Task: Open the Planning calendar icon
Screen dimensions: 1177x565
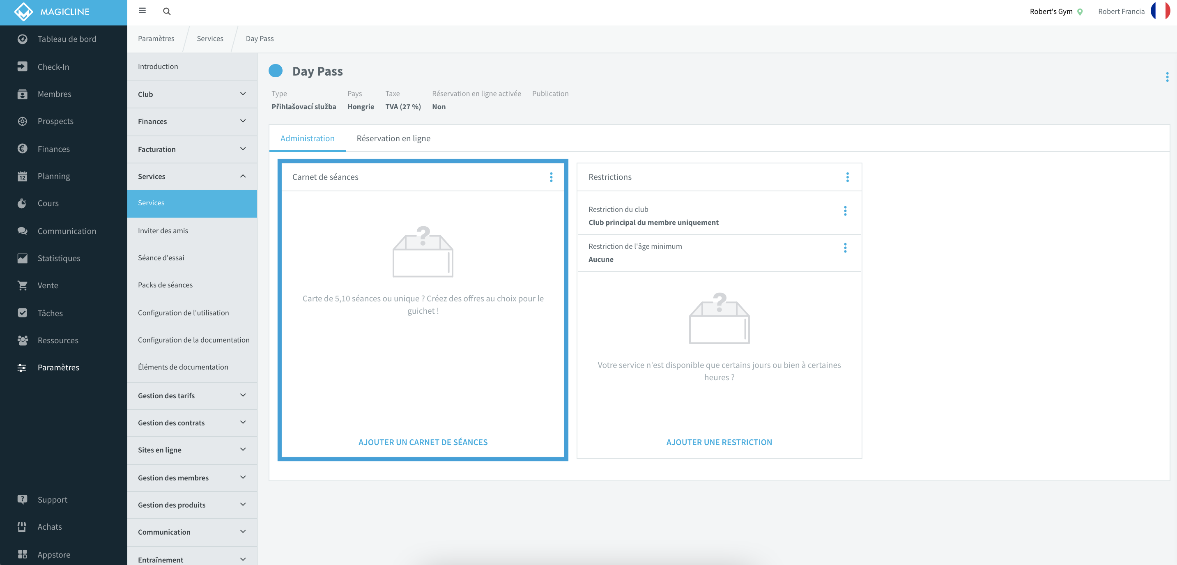Action: [x=23, y=176]
